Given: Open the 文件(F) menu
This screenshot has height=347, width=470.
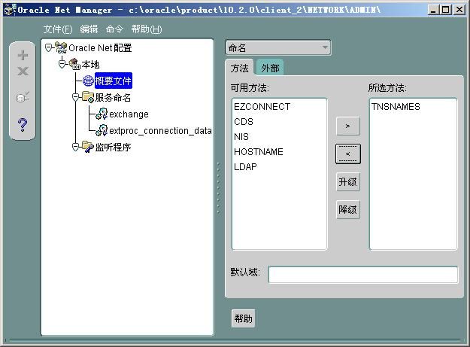Looking at the screenshot, I should 58,29.
